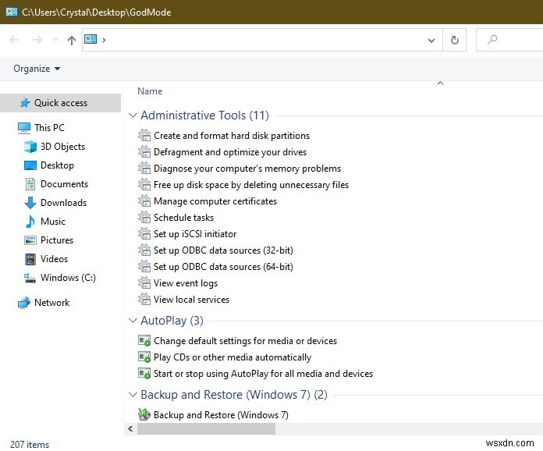This screenshot has height=451, width=543.
Task: Click icon beside Schedule tasks
Action: 144,218
